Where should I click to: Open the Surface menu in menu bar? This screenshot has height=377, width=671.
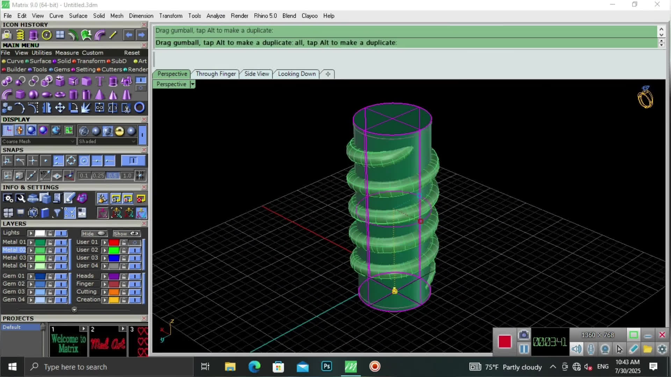click(x=78, y=16)
